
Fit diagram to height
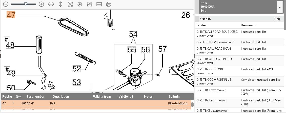60,4
